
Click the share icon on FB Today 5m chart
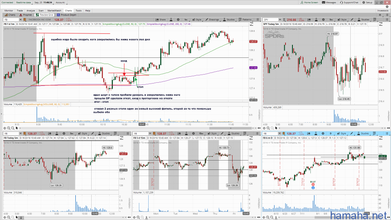tap(50, 134)
